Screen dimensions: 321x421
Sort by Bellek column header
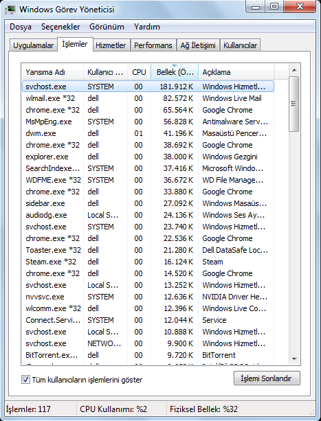point(175,72)
